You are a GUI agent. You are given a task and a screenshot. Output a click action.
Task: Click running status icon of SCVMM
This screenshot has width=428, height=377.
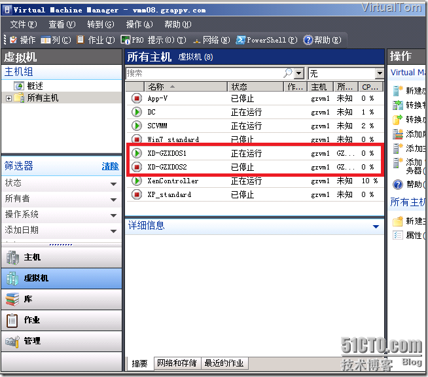point(137,126)
